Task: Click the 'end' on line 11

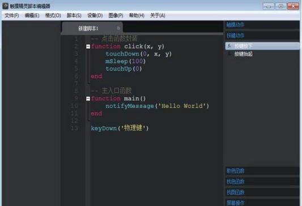Action: (96, 114)
